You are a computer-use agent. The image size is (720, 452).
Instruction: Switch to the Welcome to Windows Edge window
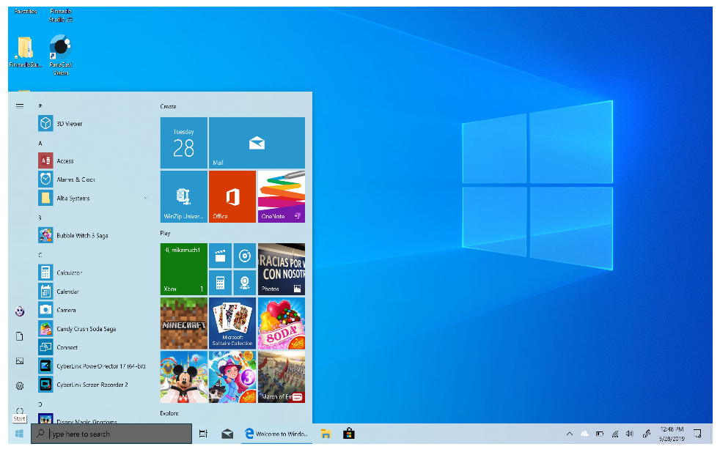click(x=276, y=434)
